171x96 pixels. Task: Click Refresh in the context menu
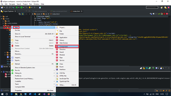coord(33,64)
